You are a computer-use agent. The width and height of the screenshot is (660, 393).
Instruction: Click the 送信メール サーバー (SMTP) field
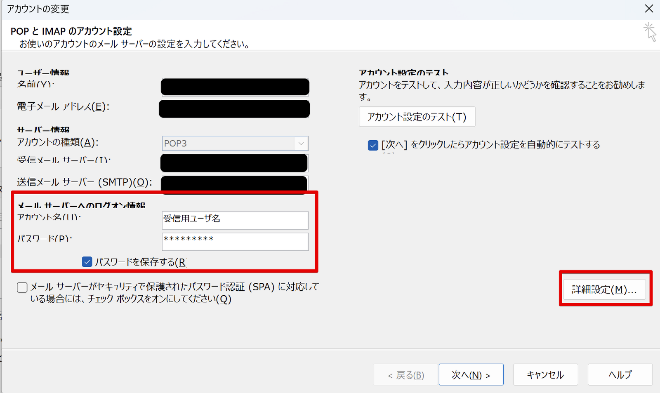[x=234, y=184]
